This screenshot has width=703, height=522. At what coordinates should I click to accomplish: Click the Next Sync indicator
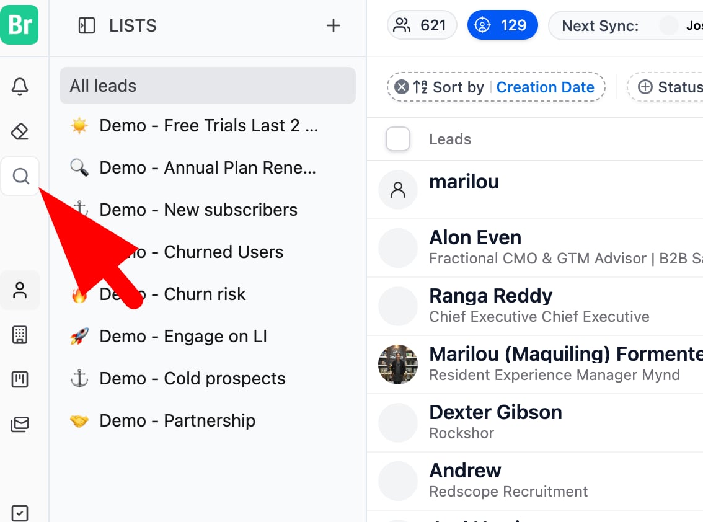pyautogui.click(x=627, y=25)
